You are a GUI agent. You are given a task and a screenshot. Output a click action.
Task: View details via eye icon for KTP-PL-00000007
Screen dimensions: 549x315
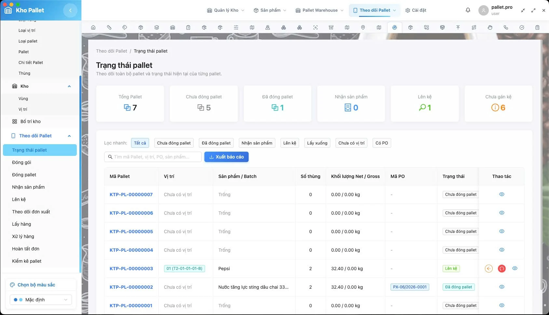pos(502,194)
